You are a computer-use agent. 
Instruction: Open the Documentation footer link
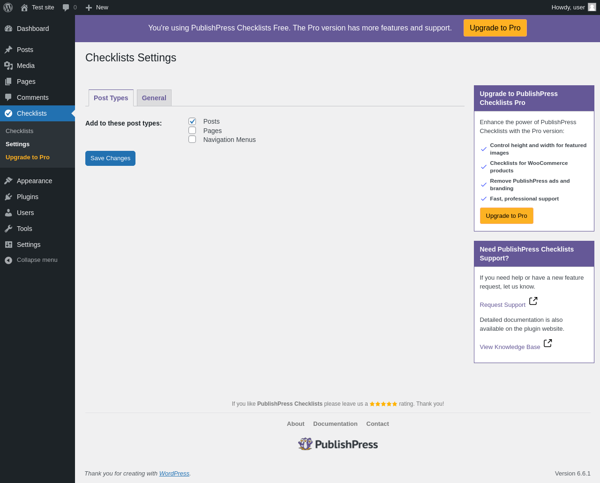pos(335,424)
